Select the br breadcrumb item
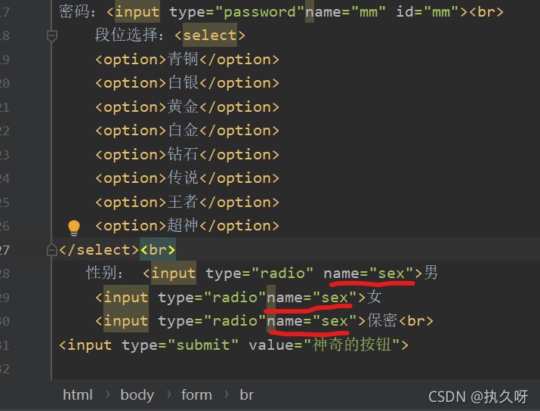This screenshot has height=411, width=540. tap(246, 395)
